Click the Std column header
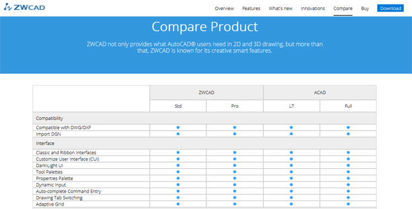The height and width of the screenshot is (209, 412). (178, 106)
